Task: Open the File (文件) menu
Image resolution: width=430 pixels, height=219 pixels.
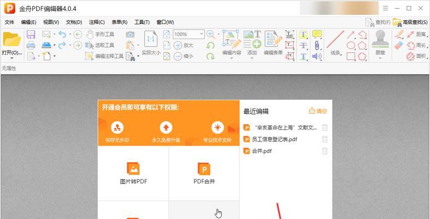Action: 9,22
